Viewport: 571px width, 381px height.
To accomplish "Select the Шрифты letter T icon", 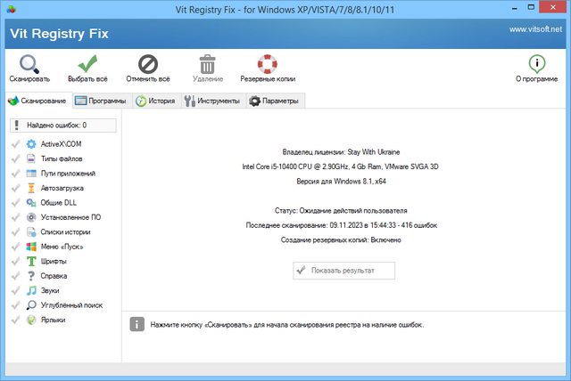I will pyautogui.click(x=31, y=261).
